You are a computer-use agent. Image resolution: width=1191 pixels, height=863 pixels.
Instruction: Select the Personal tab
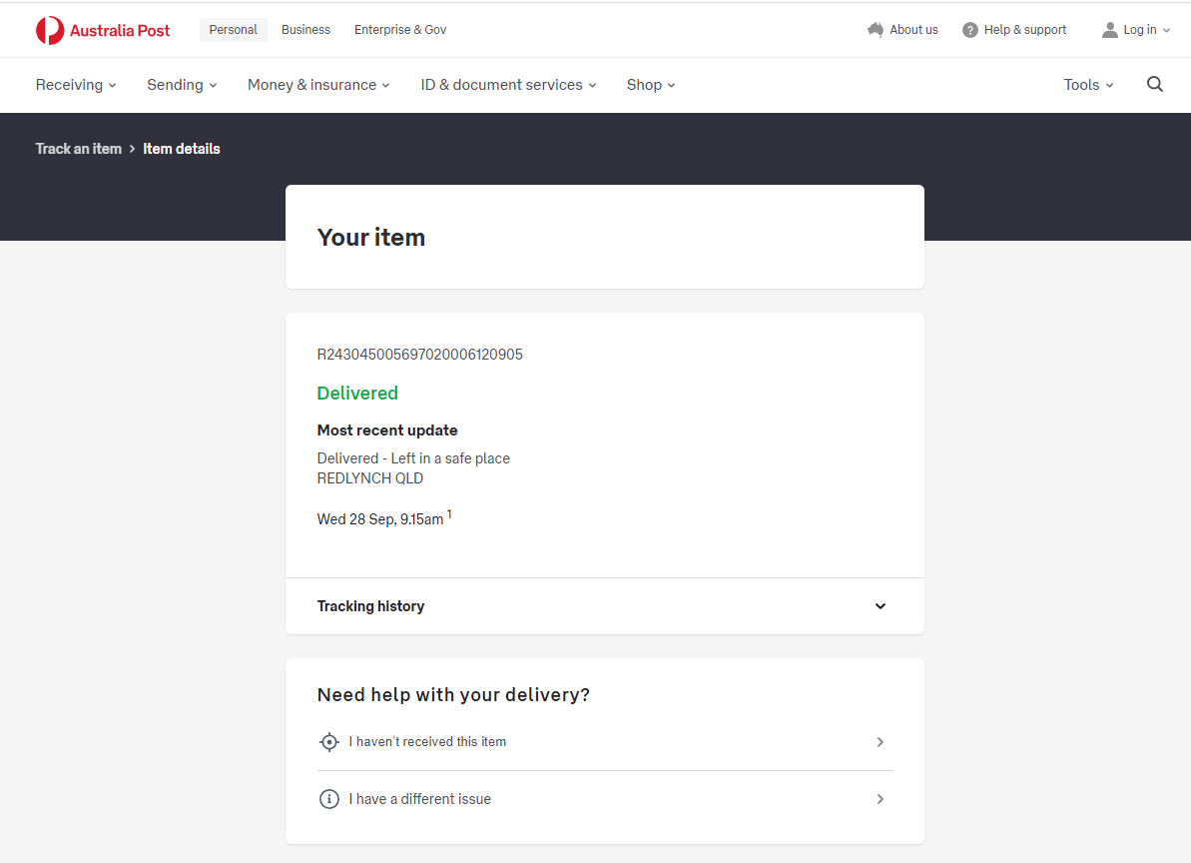[x=234, y=30]
